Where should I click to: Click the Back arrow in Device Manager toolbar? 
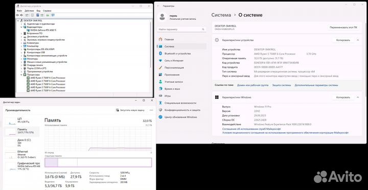(17, 15)
